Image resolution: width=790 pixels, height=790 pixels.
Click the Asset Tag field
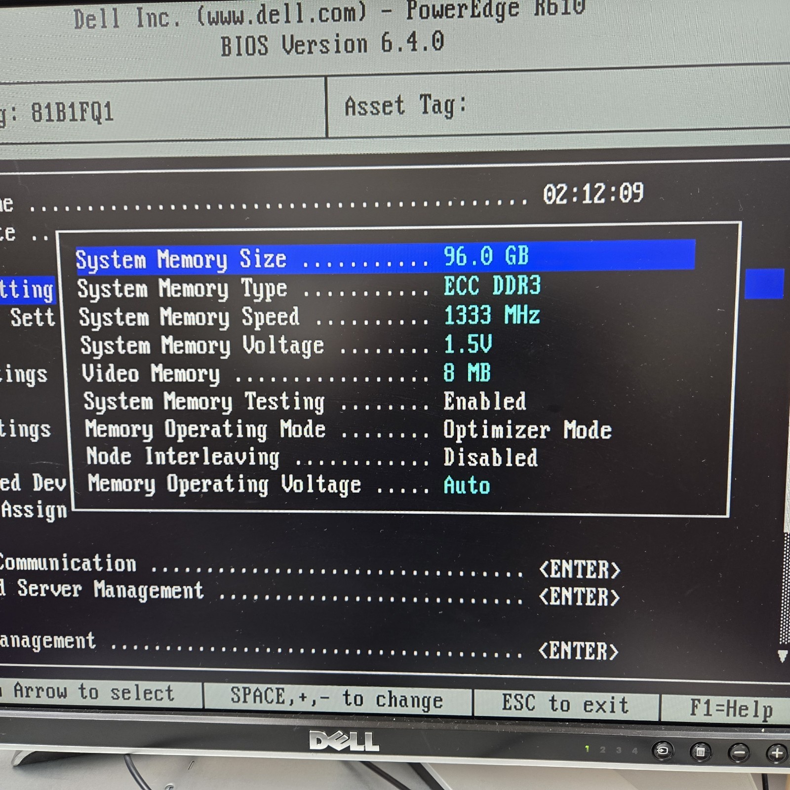(x=558, y=106)
